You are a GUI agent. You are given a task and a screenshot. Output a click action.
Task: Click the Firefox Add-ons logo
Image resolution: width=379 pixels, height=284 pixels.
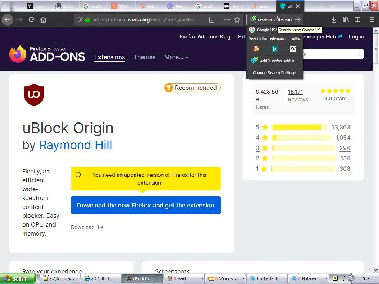click(47, 54)
